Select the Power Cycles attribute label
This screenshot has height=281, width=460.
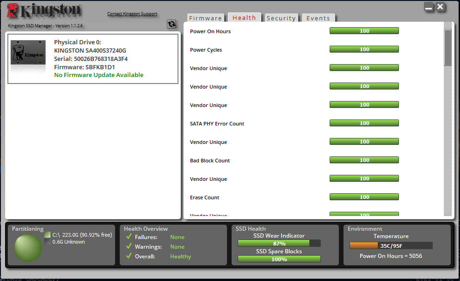[206, 50]
